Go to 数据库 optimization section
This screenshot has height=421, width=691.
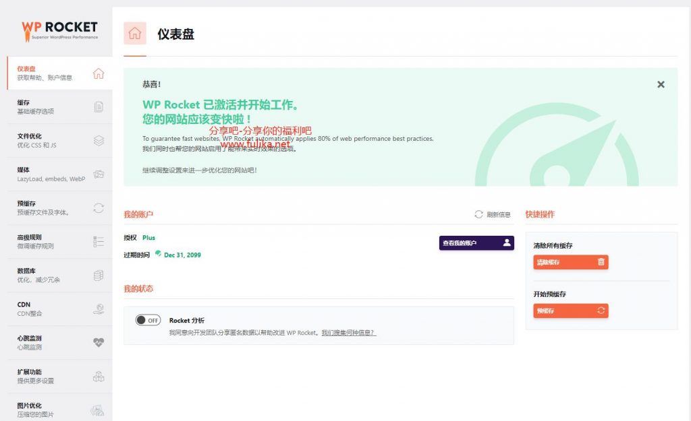(x=60, y=275)
